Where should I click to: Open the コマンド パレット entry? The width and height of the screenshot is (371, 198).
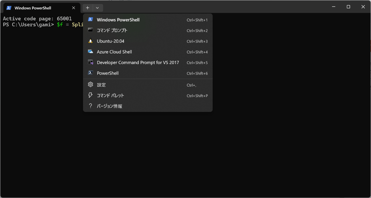click(x=148, y=96)
